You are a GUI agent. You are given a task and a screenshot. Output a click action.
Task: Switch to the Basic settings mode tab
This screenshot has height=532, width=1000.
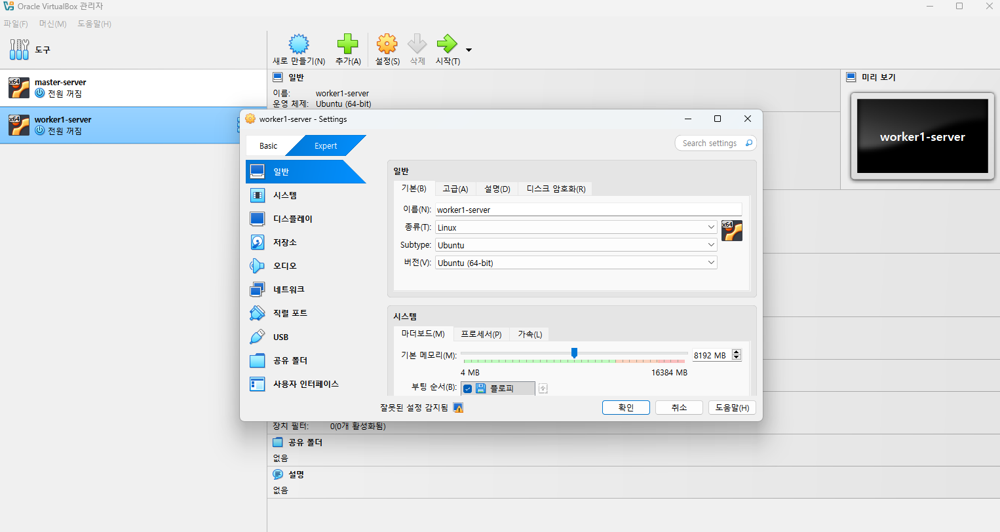click(x=269, y=146)
